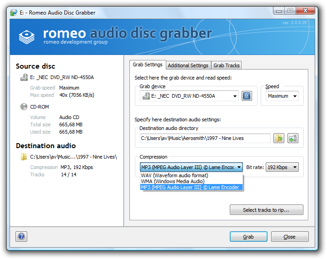This screenshot has height=259, width=327.
Task: Switch to the Grab Tracks tab
Action: click(227, 65)
